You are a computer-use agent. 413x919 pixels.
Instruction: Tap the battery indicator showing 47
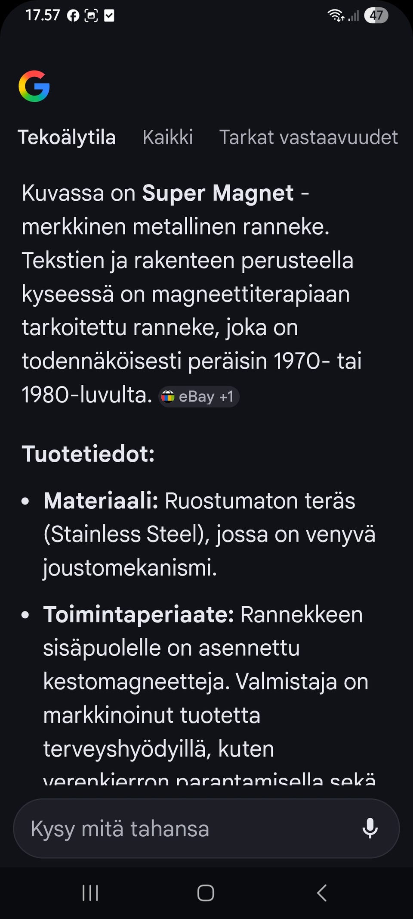pos(376,16)
